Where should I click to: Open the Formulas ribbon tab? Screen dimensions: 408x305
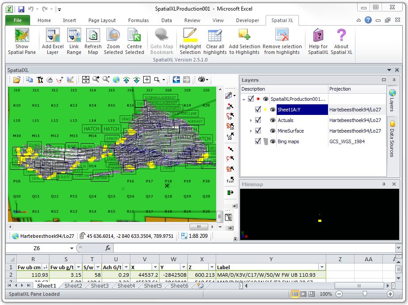pyautogui.click(x=138, y=20)
